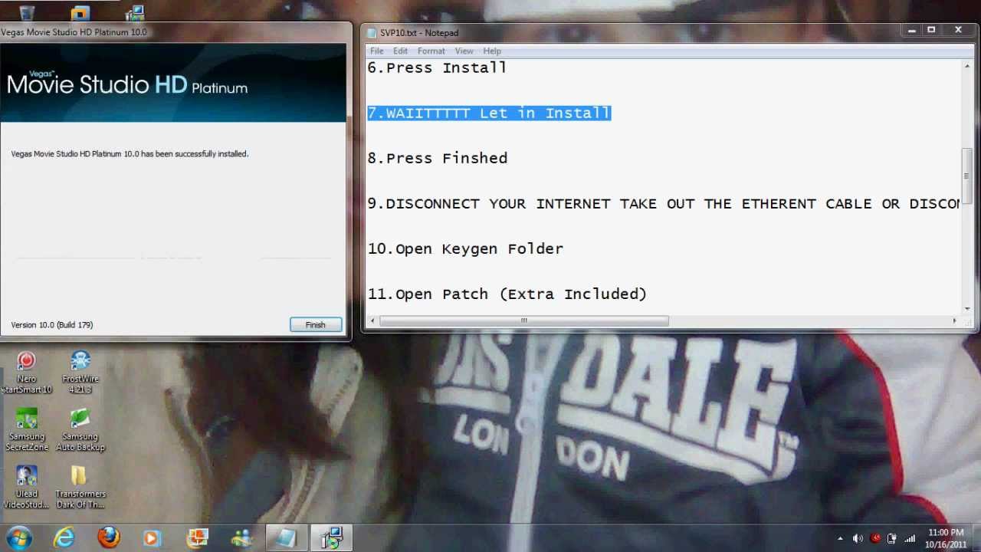
Task: Select Samsung Auto Backup desktop icon
Action: [80, 429]
